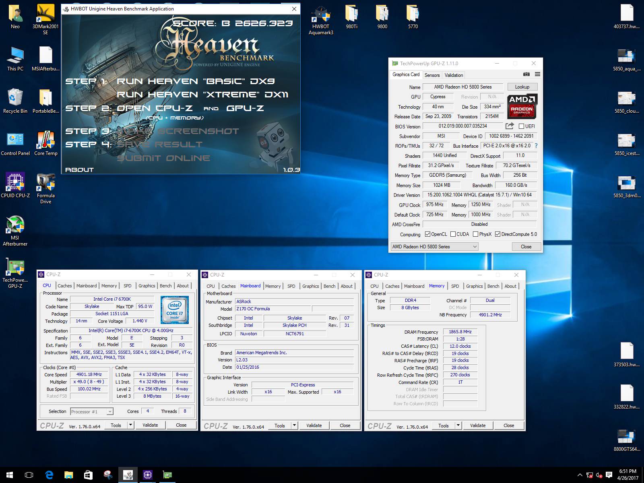The image size is (644, 483).
Task: Toggle the UEFI checkbox in GPU-Z
Action: click(522, 126)
